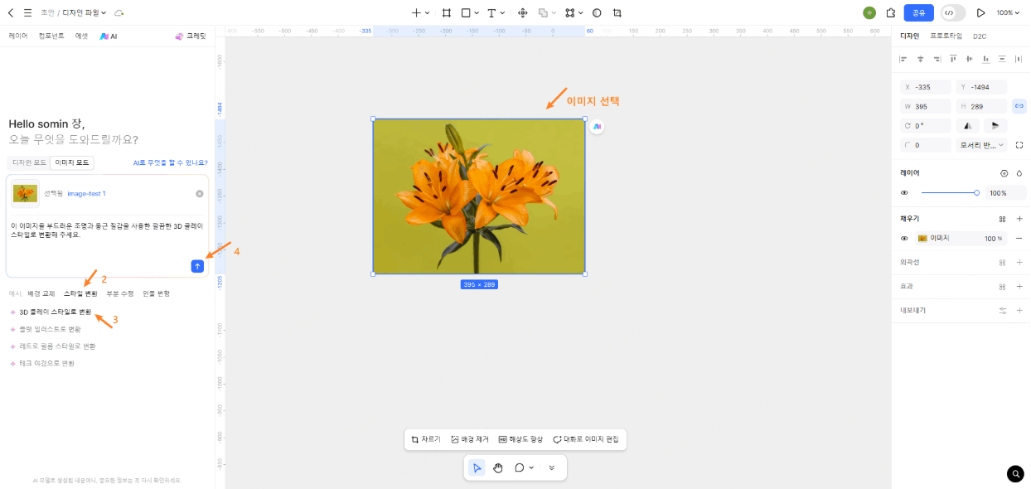
Task: Open the plugins puzzle icon
Action: click(x=891, y=12)
